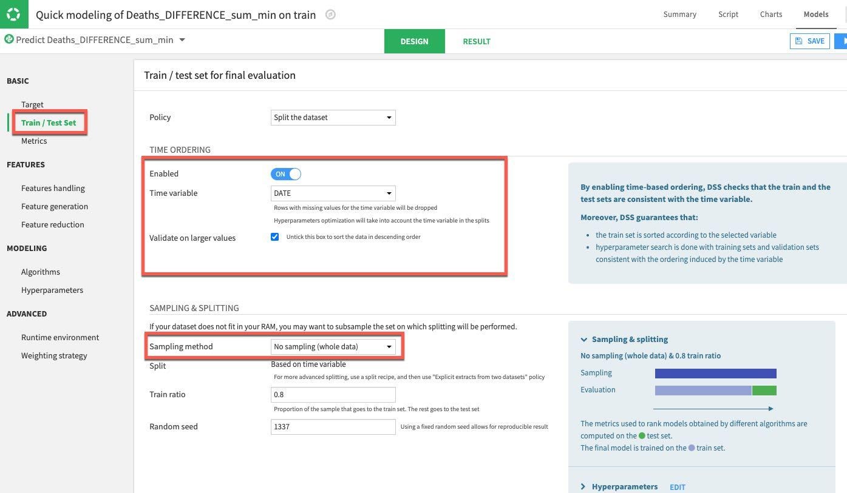Image resolution: width=847 pixels, height=493 pixels.
Task: Open the Charts tab
Action: [770, 14]
